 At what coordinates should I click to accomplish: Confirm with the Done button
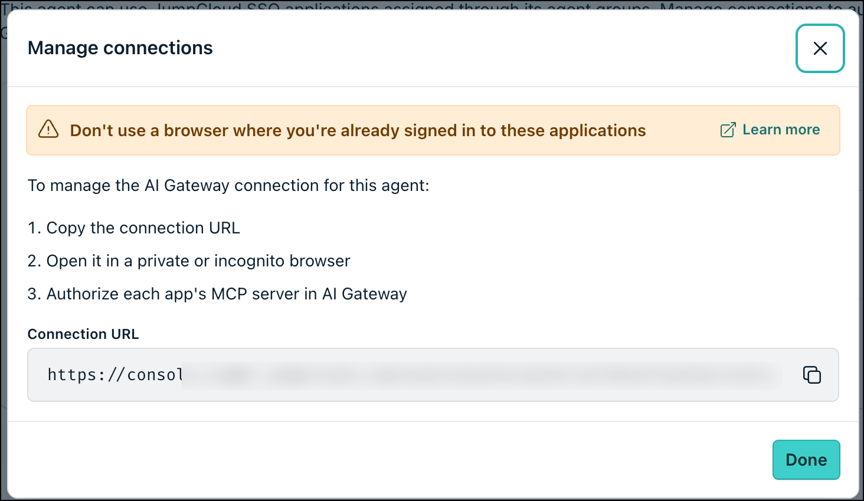[806, 460]
